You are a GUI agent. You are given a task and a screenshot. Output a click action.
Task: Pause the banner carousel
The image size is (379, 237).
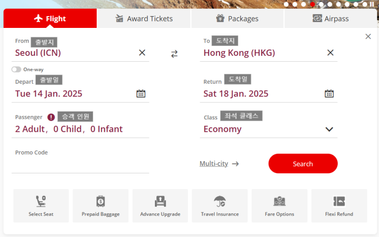point(372,4)
